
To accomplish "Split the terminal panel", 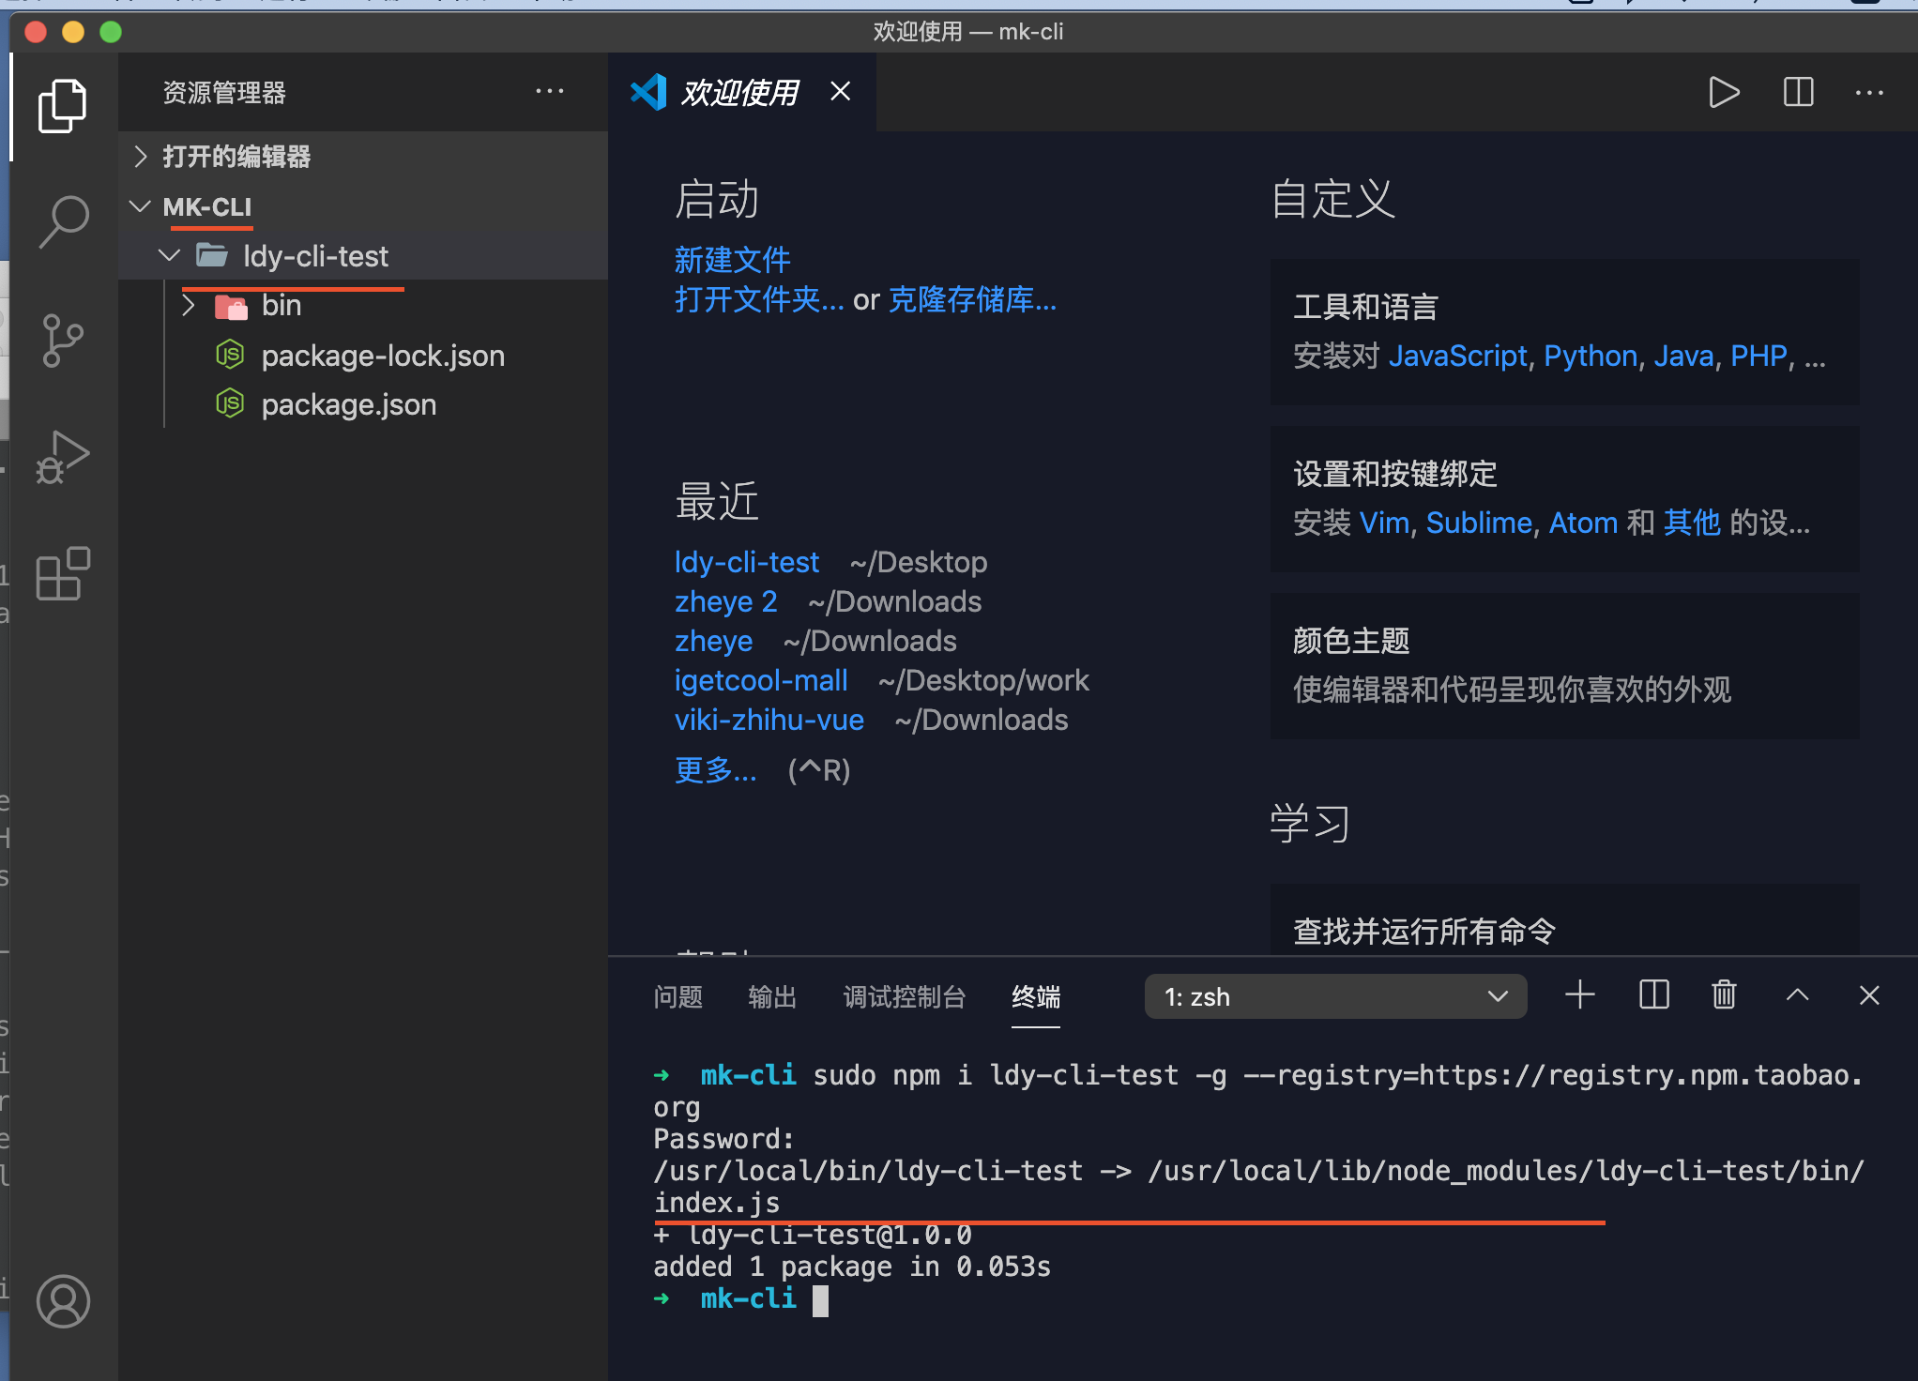I will click(x=1653, y=994).
